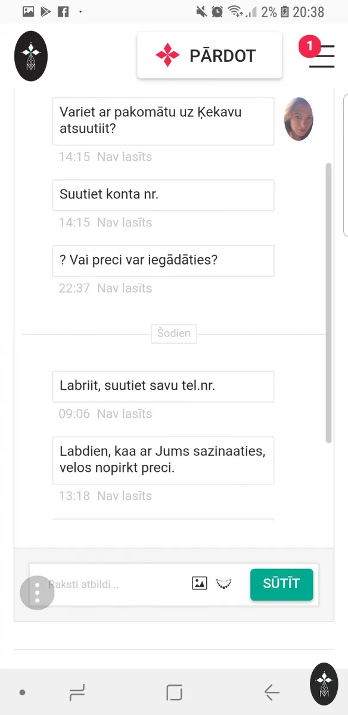Tap the Android home button
Screen dimensions: 348x715
[x=174, y=692]
